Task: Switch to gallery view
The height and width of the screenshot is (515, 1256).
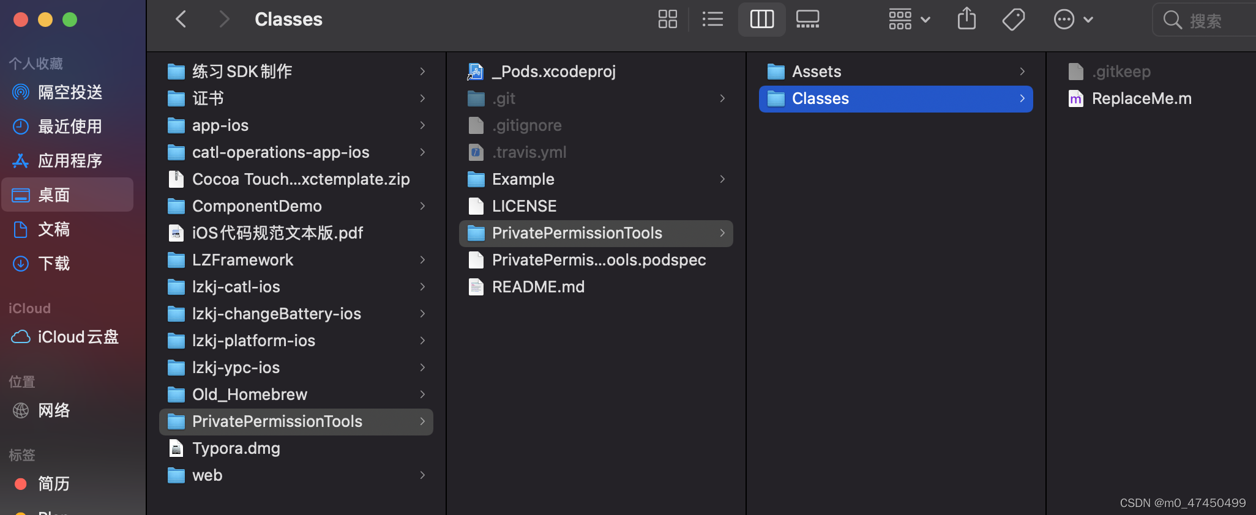Action: [807, 20]
